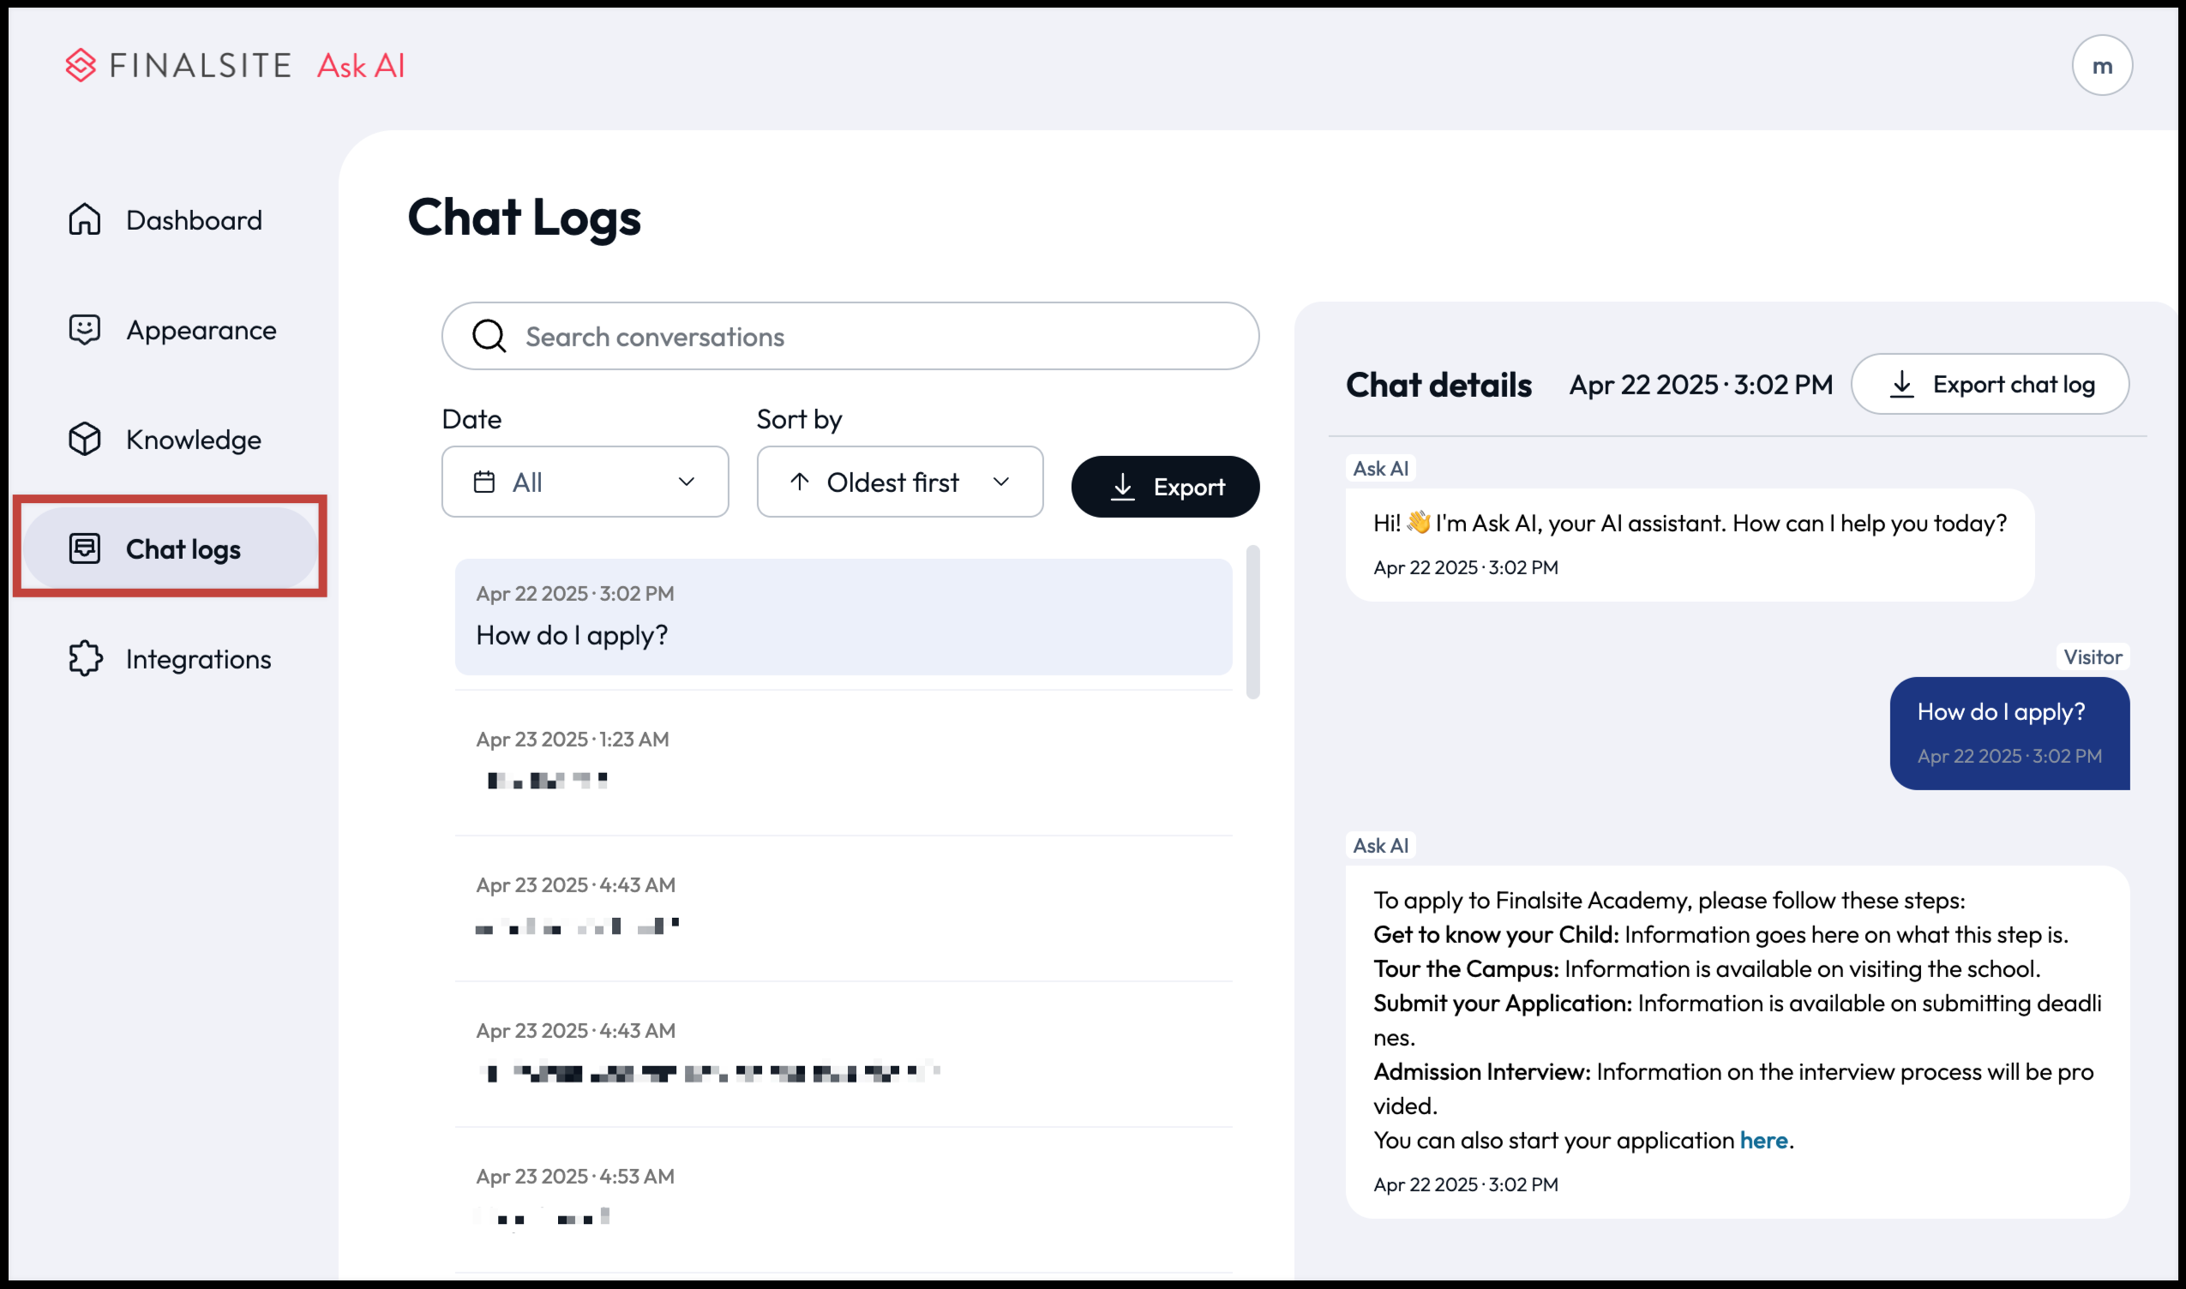This screenshot has height=1289, width=2186.
Task: Click the Date dropdown chevron arrow
Action: [x=687, y=482]
